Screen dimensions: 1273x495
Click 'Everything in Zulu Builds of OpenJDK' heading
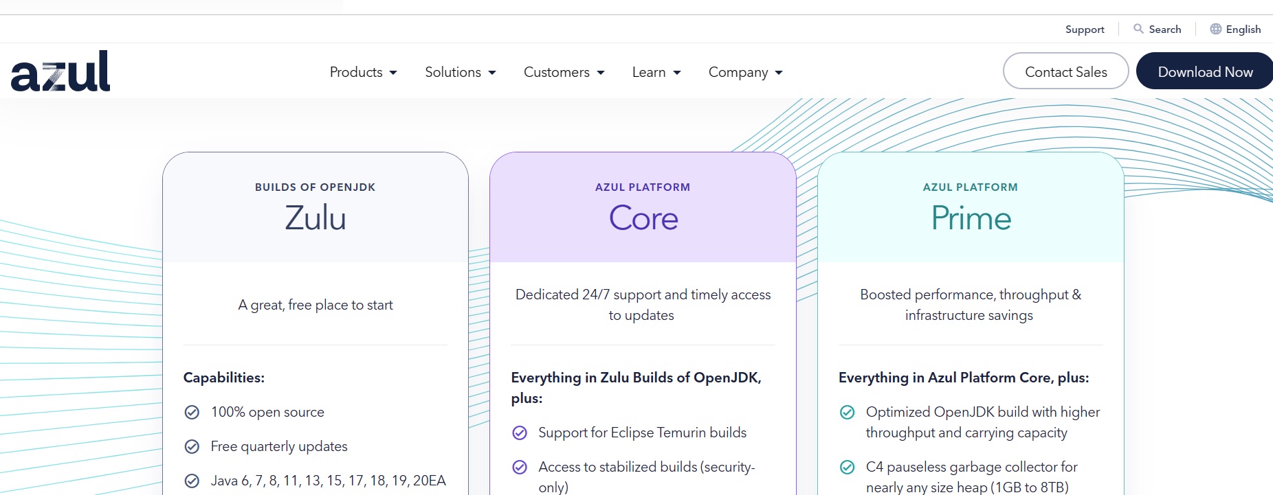tap(636, 388)
